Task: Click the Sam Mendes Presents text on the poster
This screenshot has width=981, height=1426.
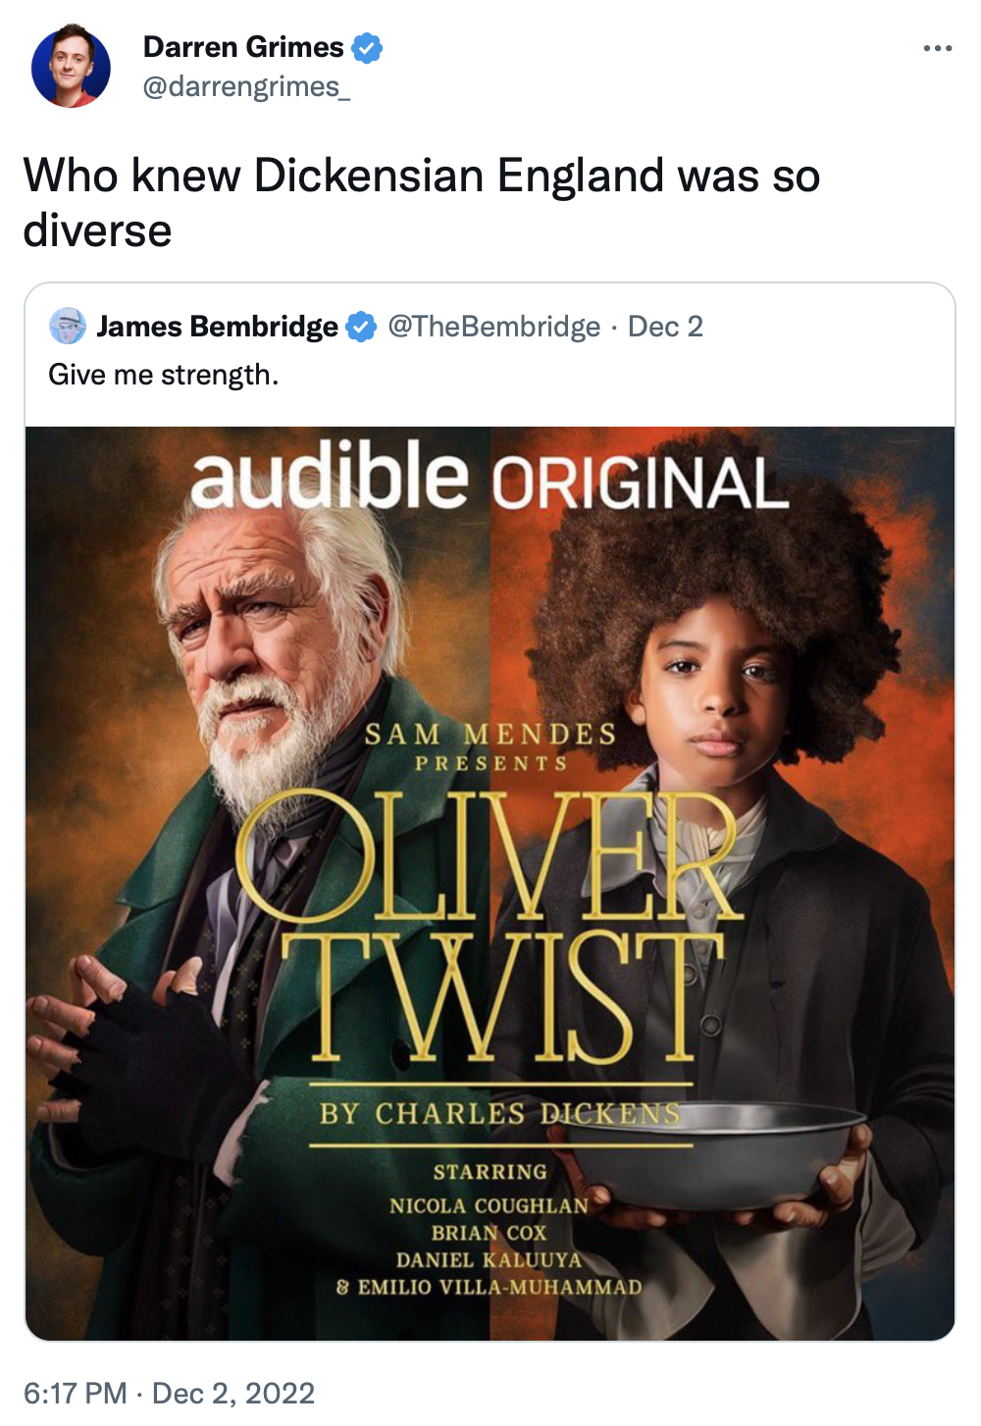Action: pos(490,747)
